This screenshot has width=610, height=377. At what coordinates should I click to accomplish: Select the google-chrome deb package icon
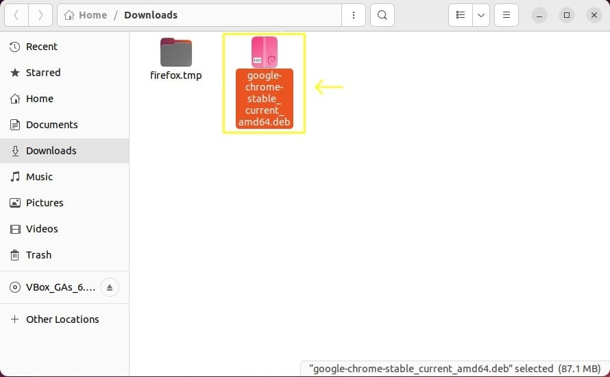click(x=265, y=51)
